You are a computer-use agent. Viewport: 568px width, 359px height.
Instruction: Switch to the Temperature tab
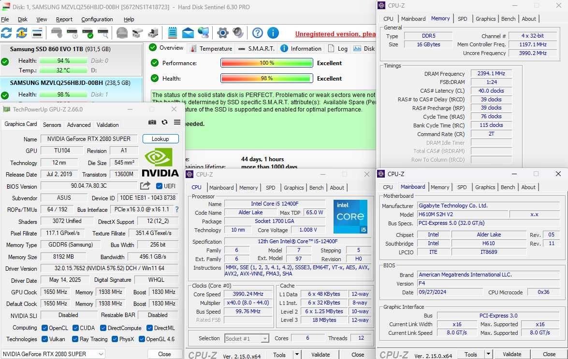[211, 48]
